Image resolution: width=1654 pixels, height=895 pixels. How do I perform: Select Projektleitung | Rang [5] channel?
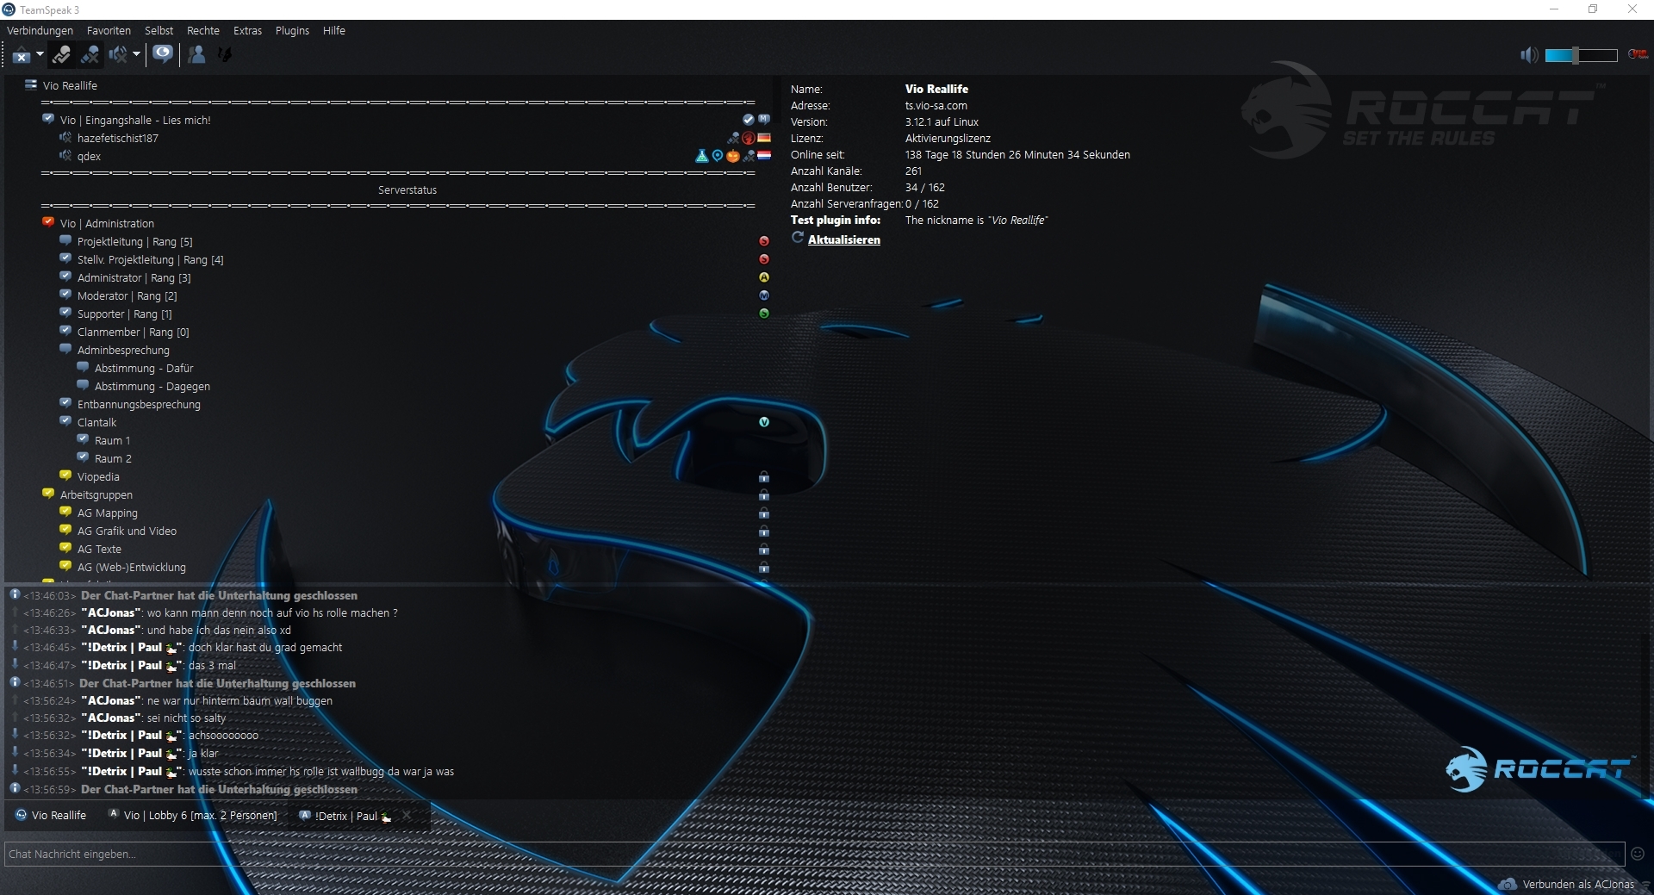pyautogui.click(x=135, y=242)
